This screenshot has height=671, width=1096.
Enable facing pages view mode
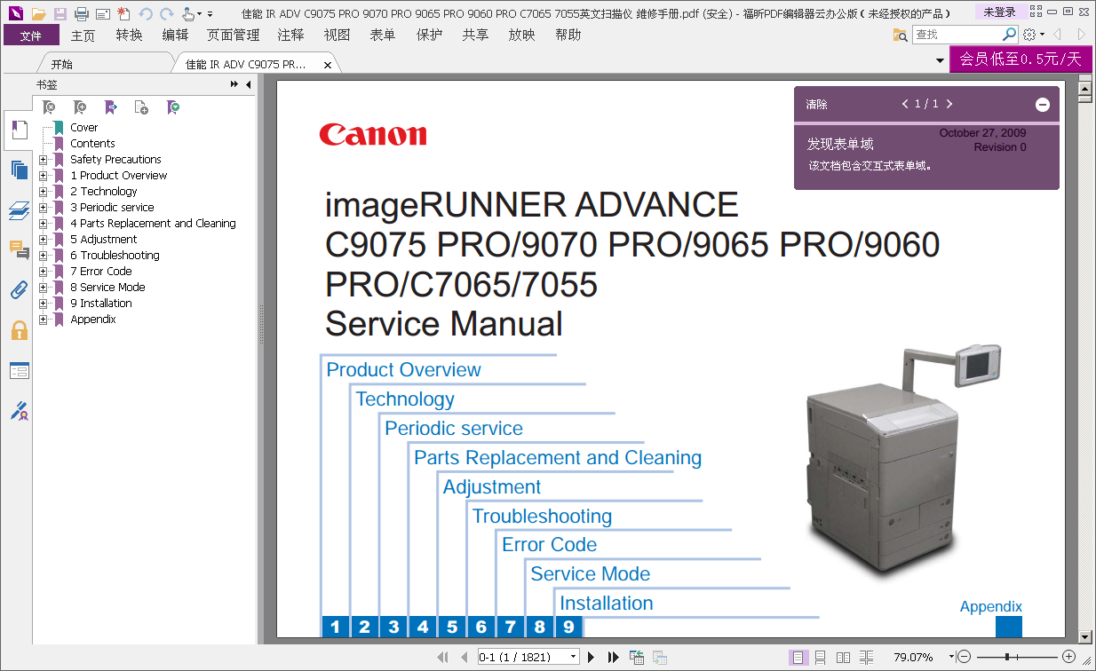coord(843,657)
